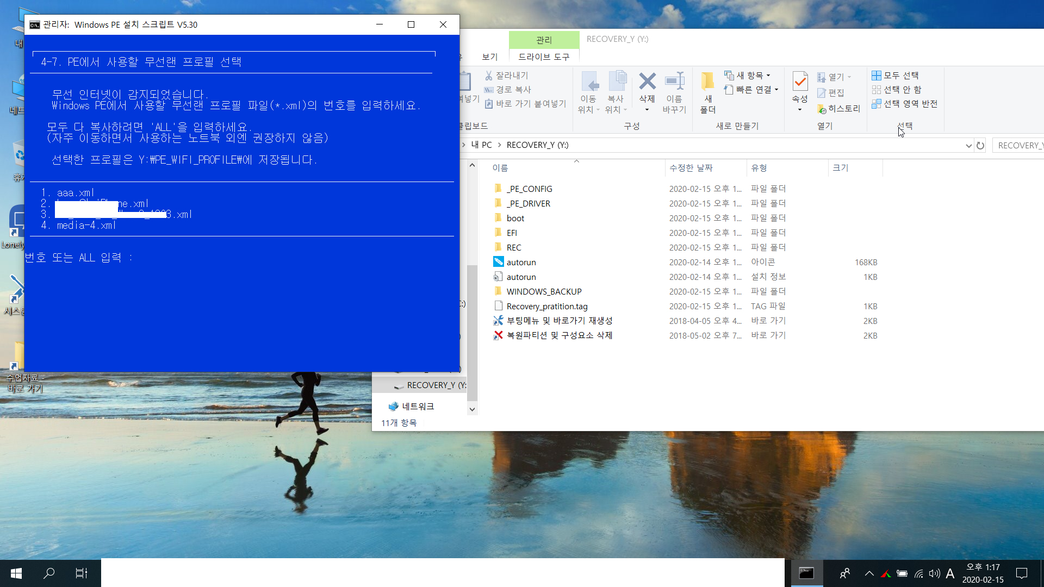Click the People tray icon
This screenshot has height=587, width=1044.
coord(844,573)
